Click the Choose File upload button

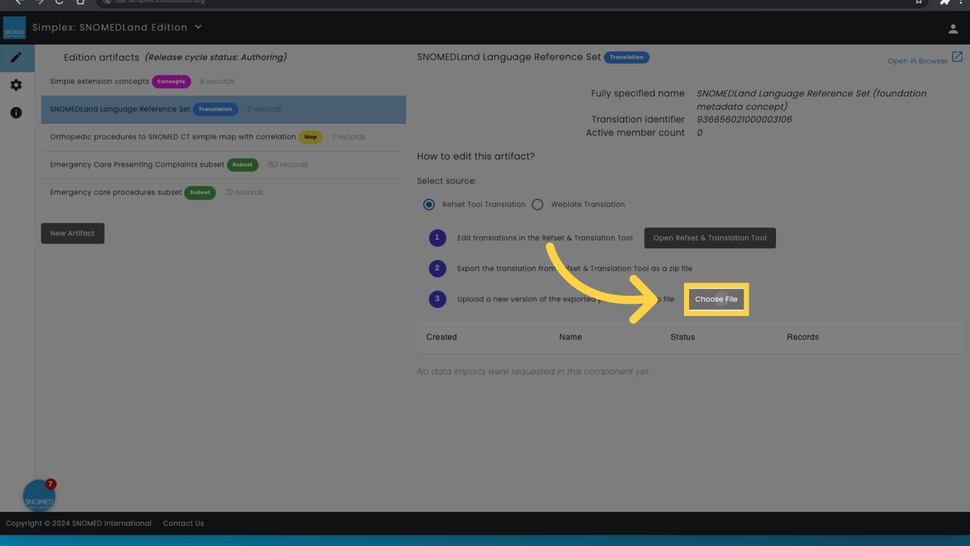[x=716, y=299]
